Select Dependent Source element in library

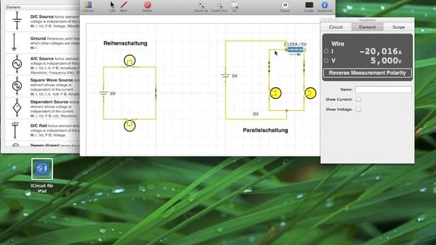point(42,108)
